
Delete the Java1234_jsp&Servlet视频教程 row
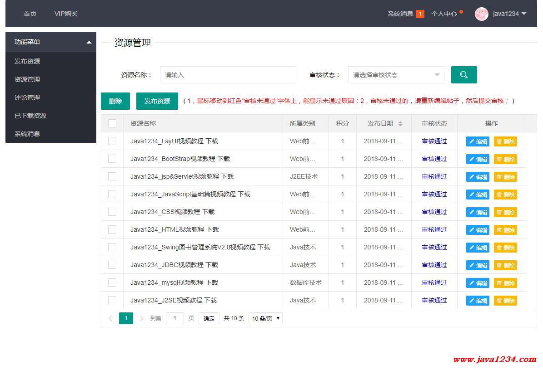pyautogui.click(x=505, y=176)
